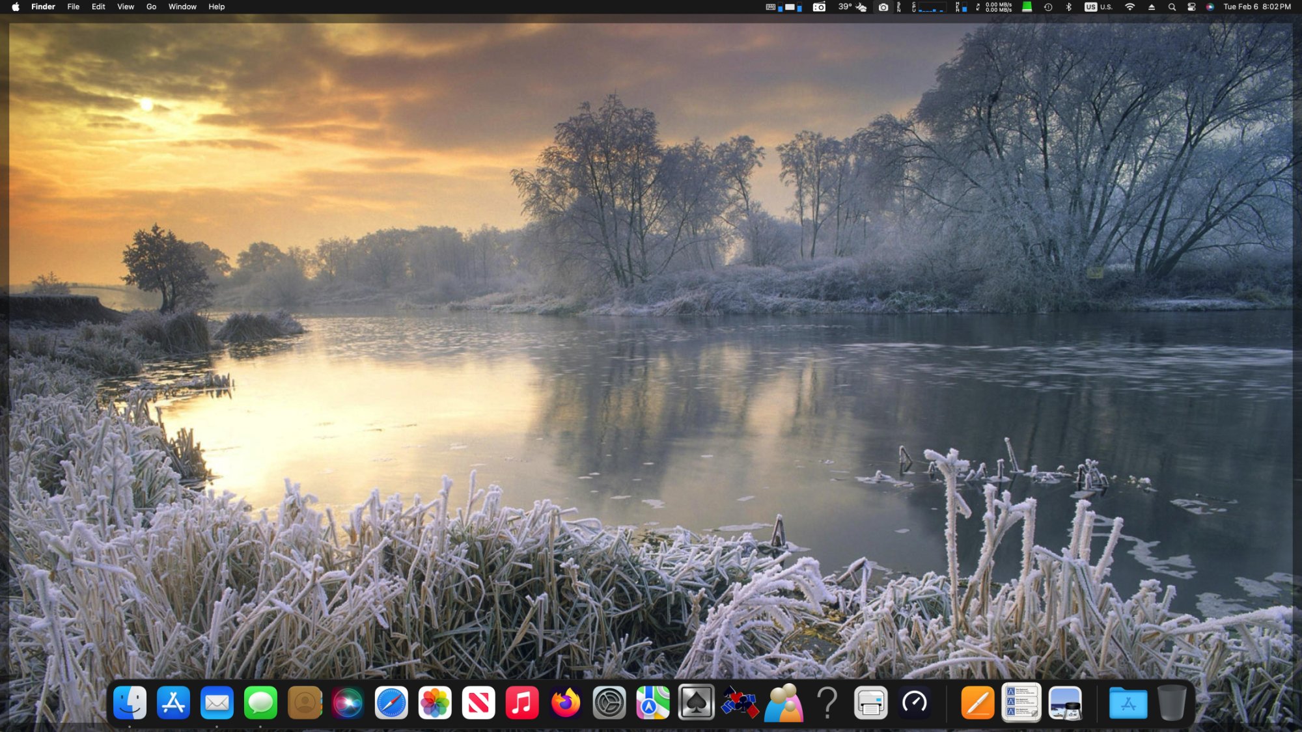1302x732 pixels.
Task: Open the News app
Action: tap(478, 703)
